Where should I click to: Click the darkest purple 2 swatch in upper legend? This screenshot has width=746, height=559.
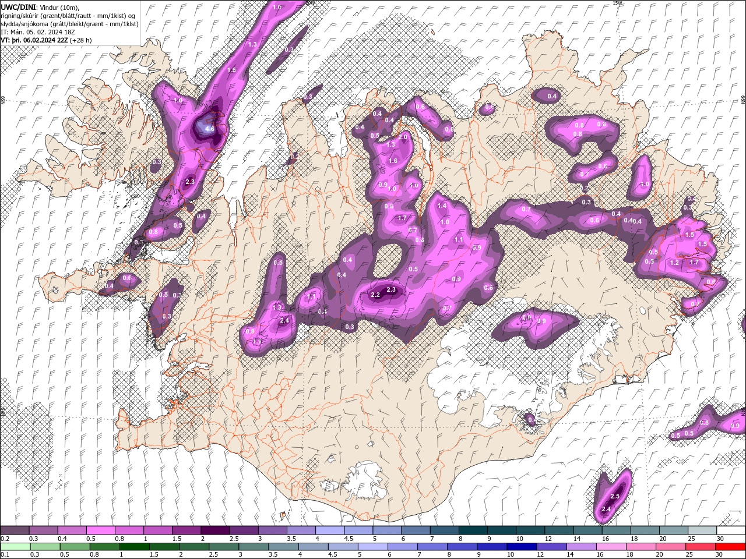pyautogui.click(x=215, y=530)
